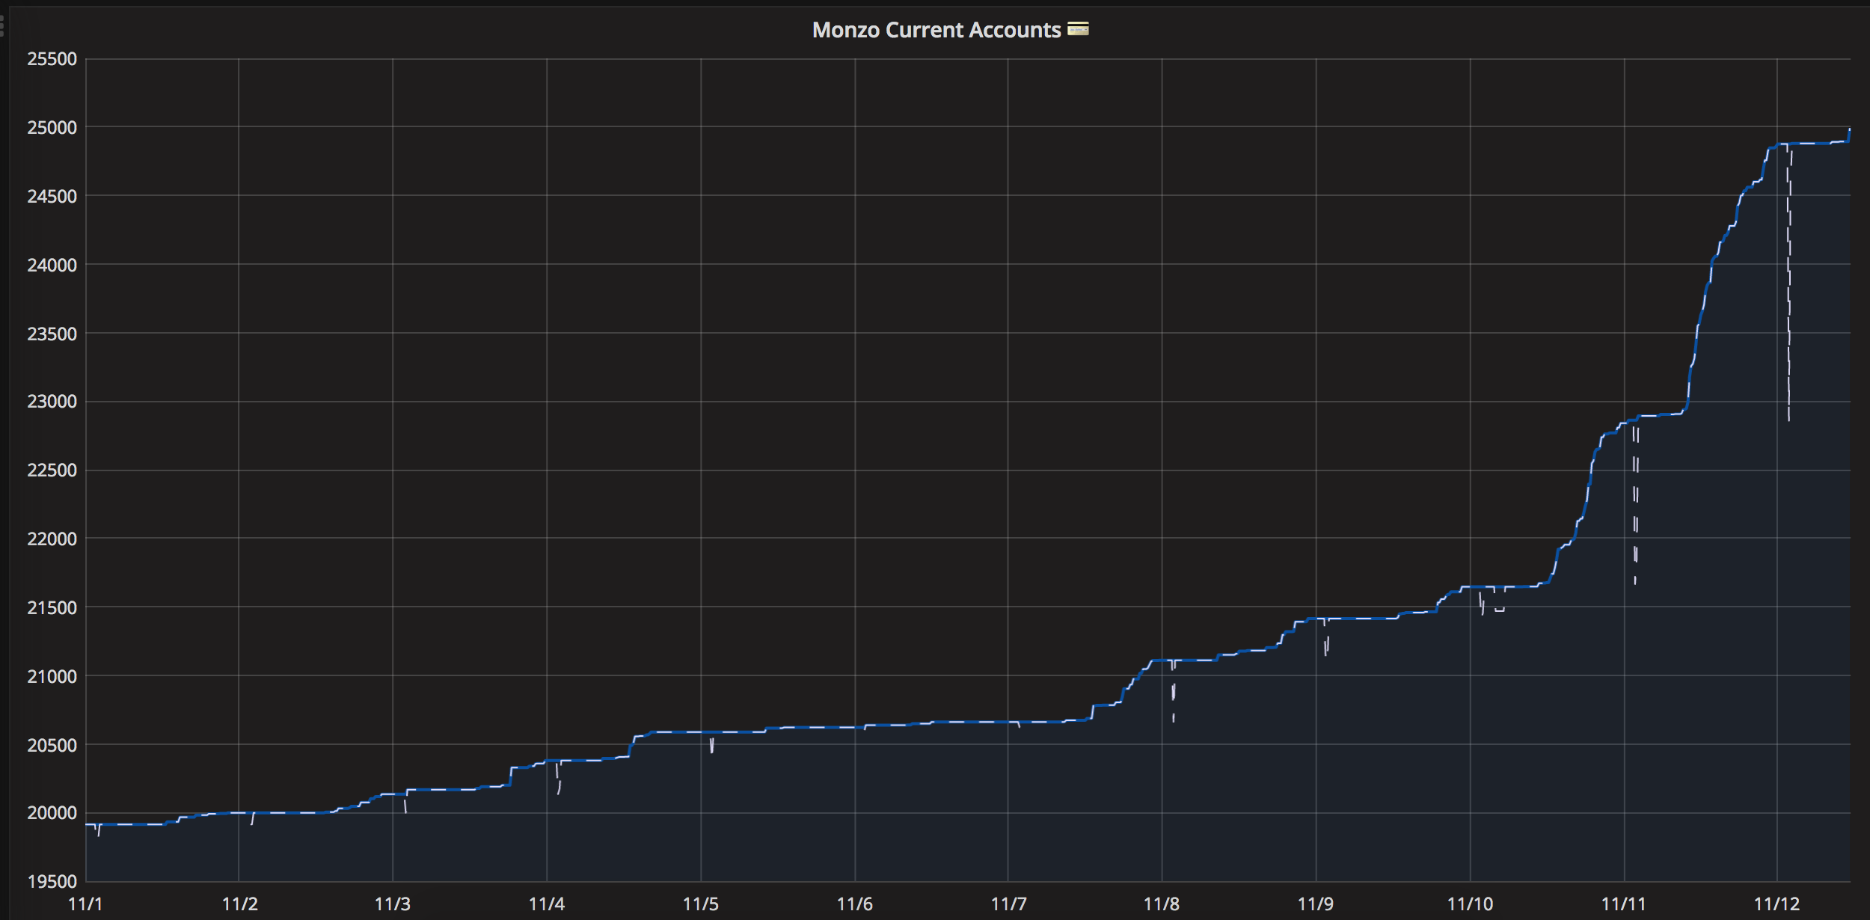
Task: Select the 21500 y-axis label
Action: (52, 608)
